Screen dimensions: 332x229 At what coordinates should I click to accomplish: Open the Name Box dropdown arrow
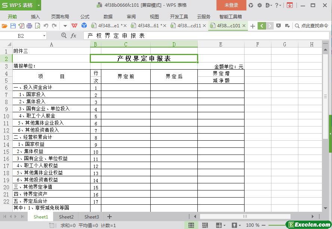point(44,36)
